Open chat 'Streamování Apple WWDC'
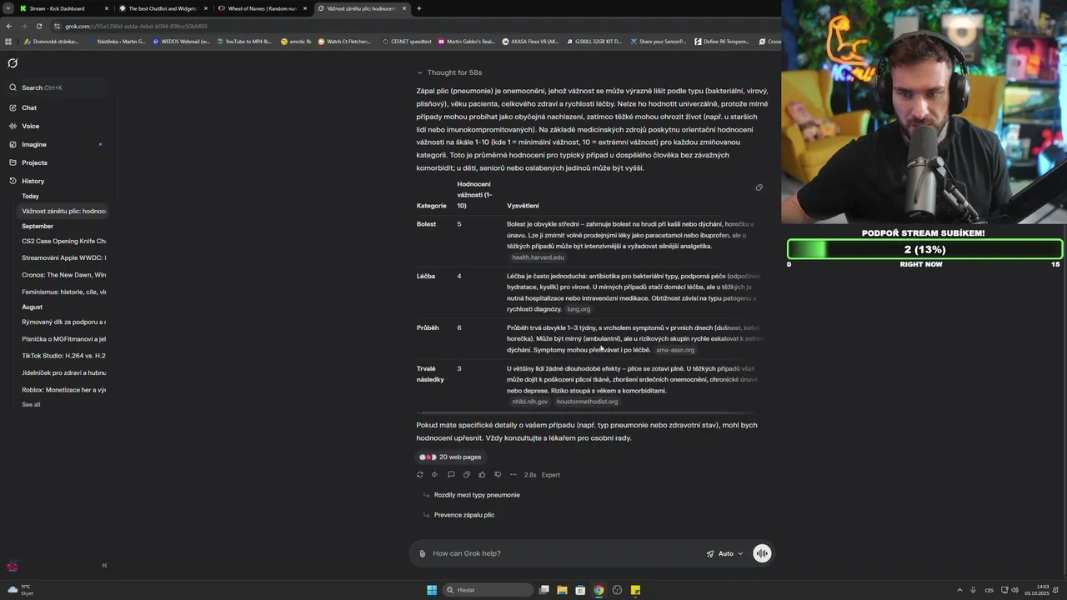This screenshot has width=1067, height=600. tap(64, 257)
